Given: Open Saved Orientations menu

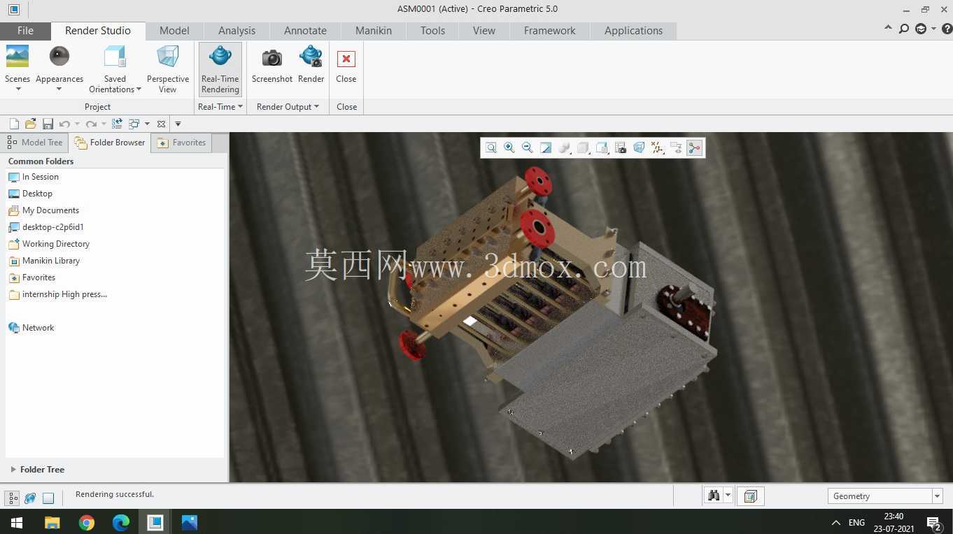Looking at the screenshot, I should click(x=115, y=69).
